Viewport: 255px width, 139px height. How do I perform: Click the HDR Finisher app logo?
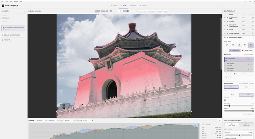pyautogui.click(x=3, y=6)
